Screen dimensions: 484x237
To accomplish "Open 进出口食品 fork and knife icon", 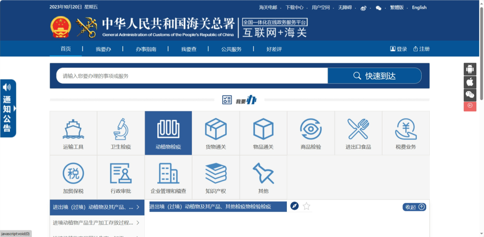I will [358, 133].
